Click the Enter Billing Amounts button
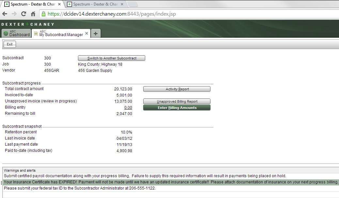This screenshot has height=198, width=339. pyautogui.click(x=177, y=108)
